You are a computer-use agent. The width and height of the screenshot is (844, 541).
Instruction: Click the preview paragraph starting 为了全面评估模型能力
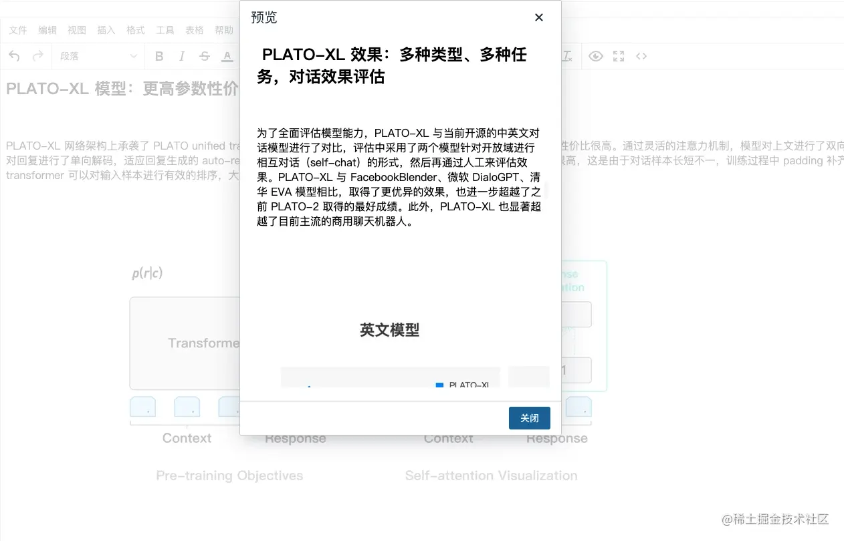[399, 177]
